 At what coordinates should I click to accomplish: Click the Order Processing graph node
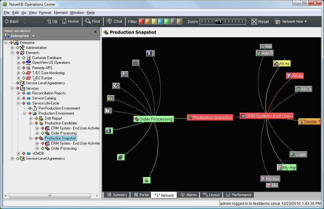[x=153, y=119]
